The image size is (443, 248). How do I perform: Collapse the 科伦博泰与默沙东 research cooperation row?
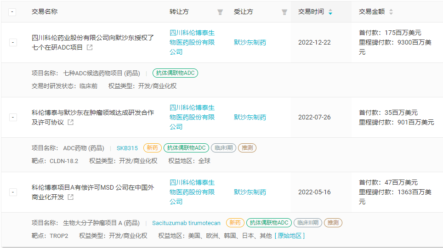(x=13, y=117)
